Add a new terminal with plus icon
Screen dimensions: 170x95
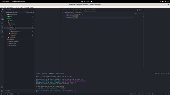pyautogui.click(x=158, y=74)
